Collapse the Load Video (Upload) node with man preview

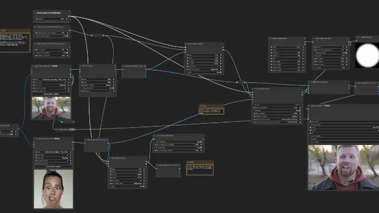click(33, 66)
